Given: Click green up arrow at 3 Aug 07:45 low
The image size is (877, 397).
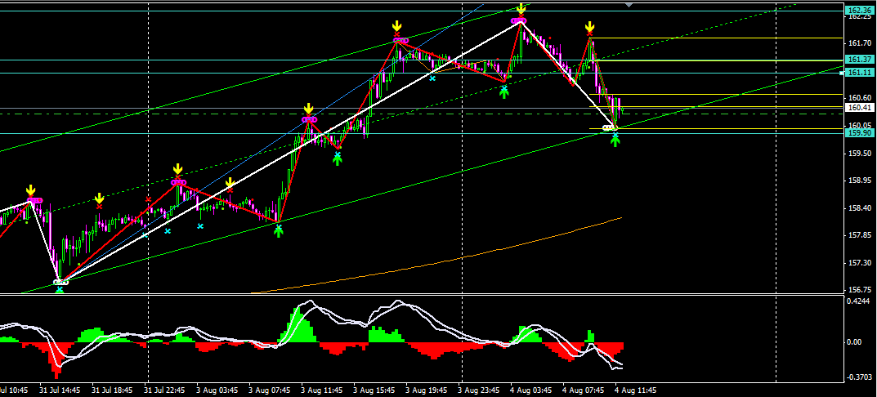Looking at the screenshot, I should (278, 230).
